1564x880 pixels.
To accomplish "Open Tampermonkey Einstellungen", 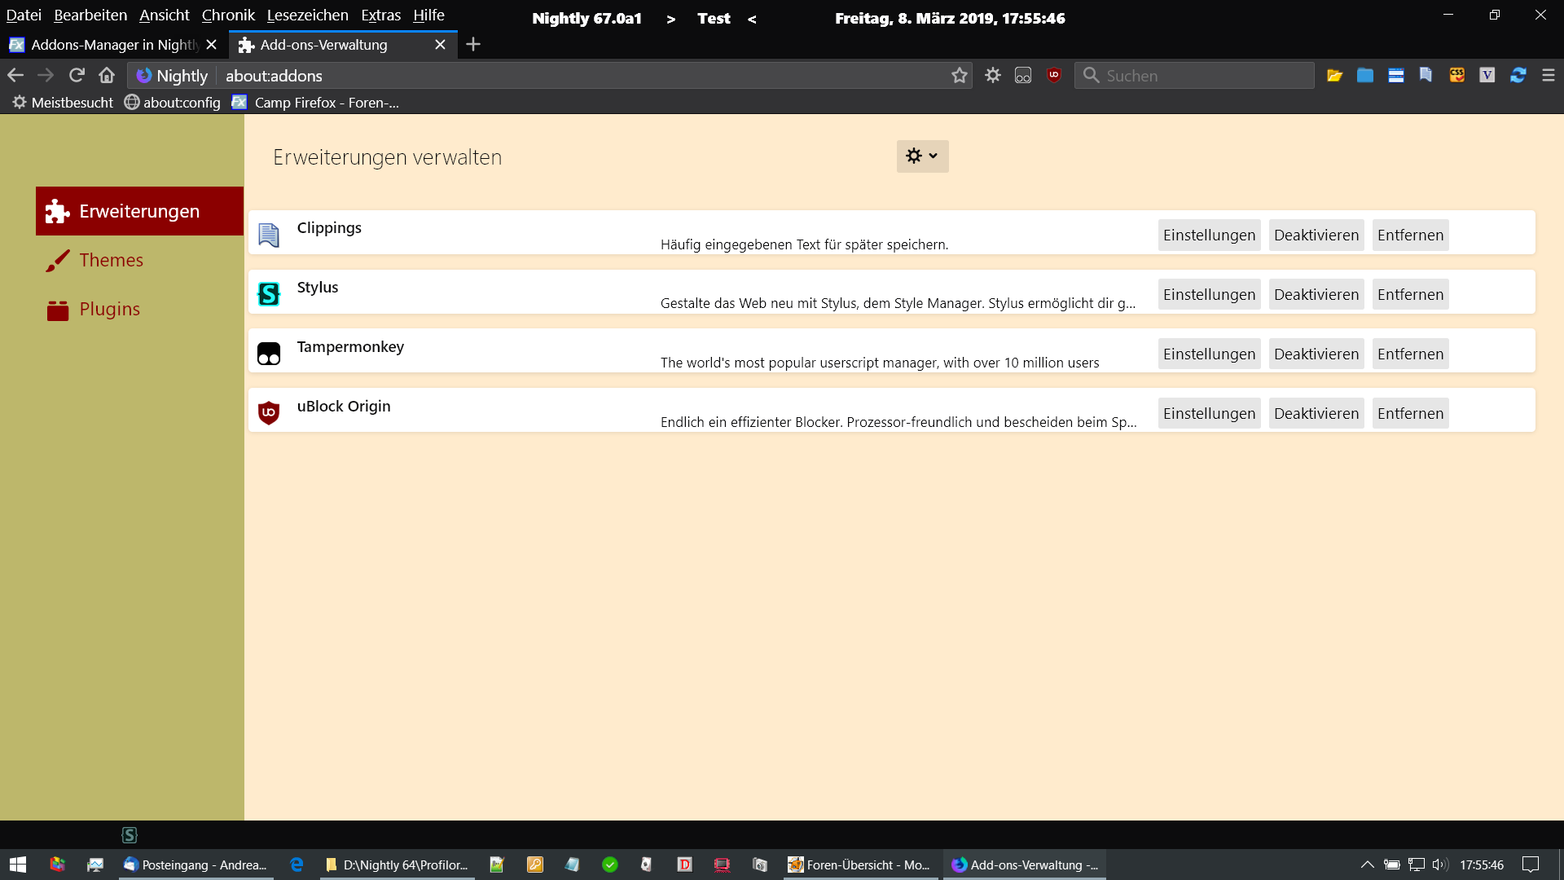I will [1209, 354].
